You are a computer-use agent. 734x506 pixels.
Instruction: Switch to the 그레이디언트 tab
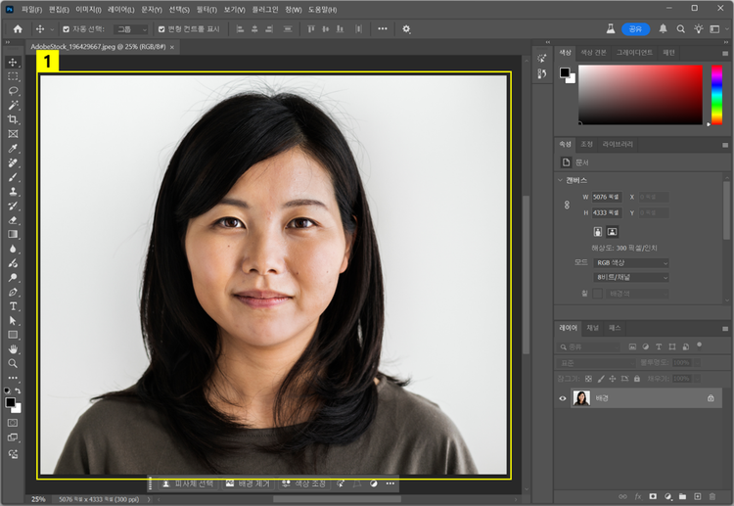pyautogui.click(x=634, y=52)
